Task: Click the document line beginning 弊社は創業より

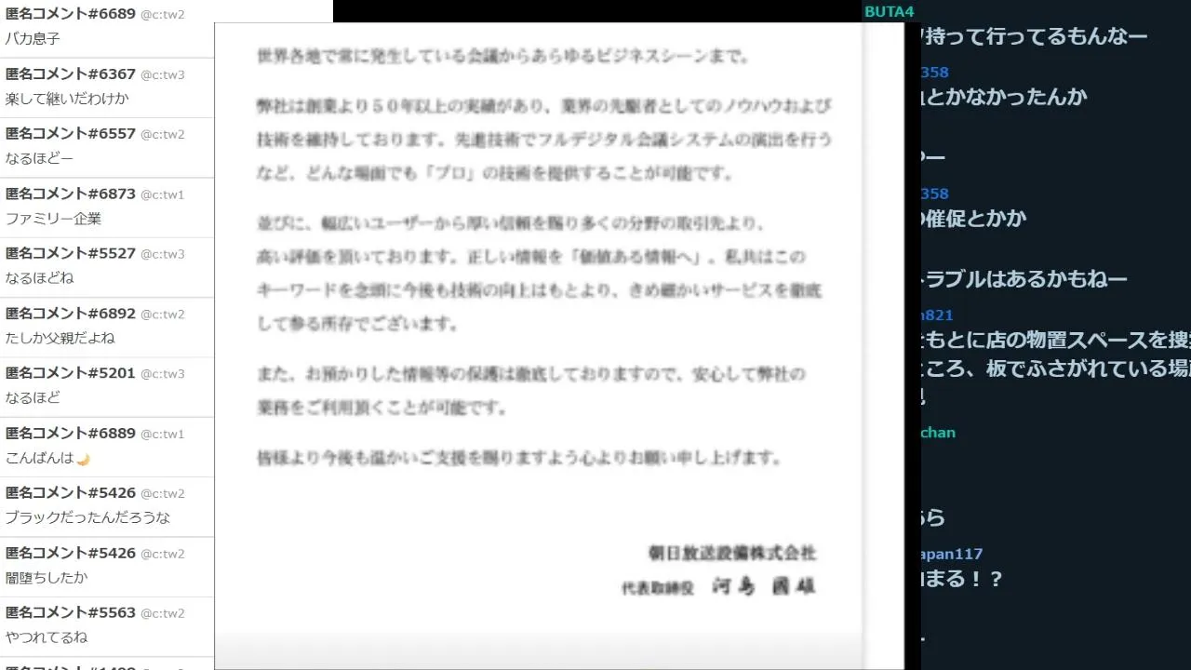Action: click(x=544, y=105)
